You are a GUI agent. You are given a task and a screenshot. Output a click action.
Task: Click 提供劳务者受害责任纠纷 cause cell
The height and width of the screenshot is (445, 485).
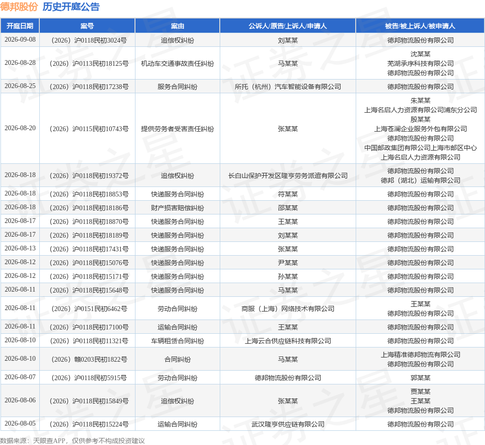coord(177,129)
